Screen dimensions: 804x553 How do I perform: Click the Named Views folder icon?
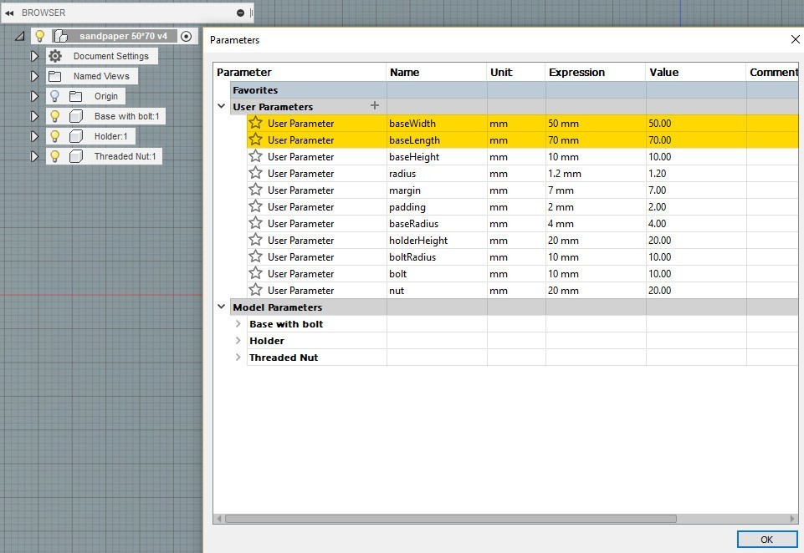click(55, 76)
